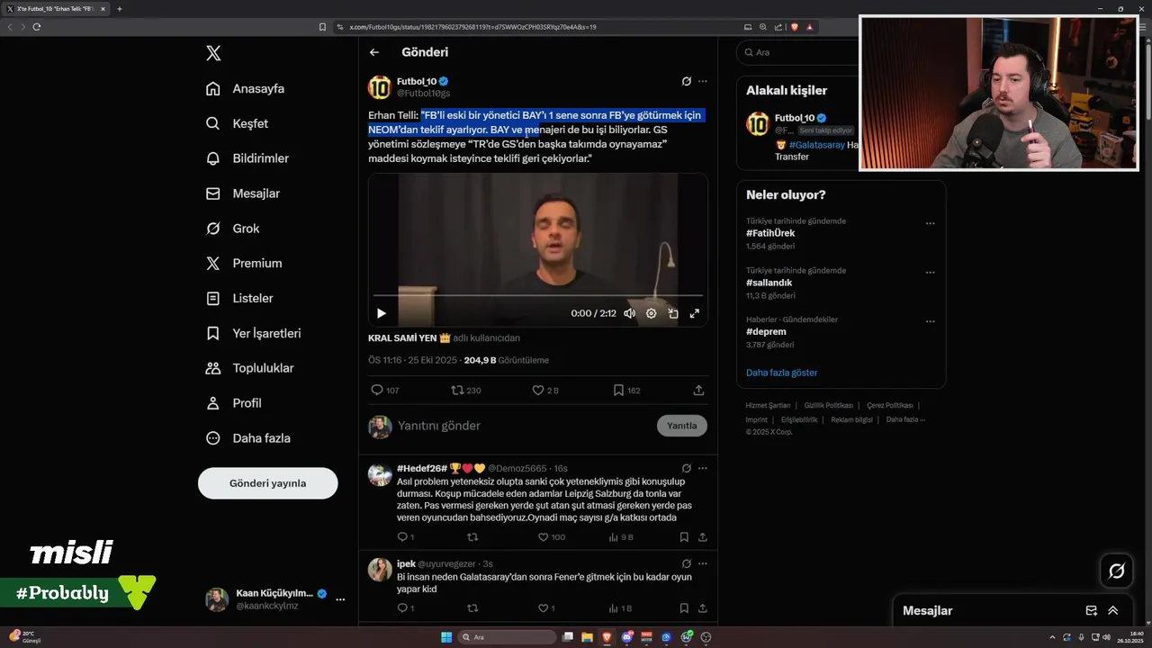This screenshot has width=1152, height=648.
Task: Click Grok icon on #Hedef26# reply
Action: click(x=686, y=468)
